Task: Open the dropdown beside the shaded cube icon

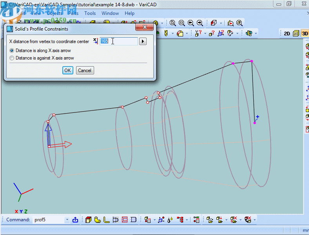Action: (x=221, y=23)
